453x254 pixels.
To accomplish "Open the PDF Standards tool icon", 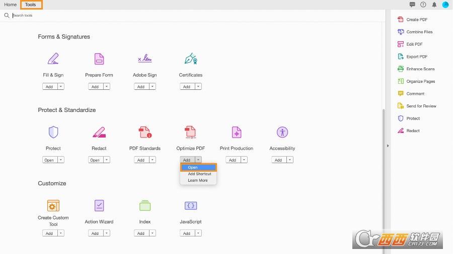I will [x=145, y=132].
